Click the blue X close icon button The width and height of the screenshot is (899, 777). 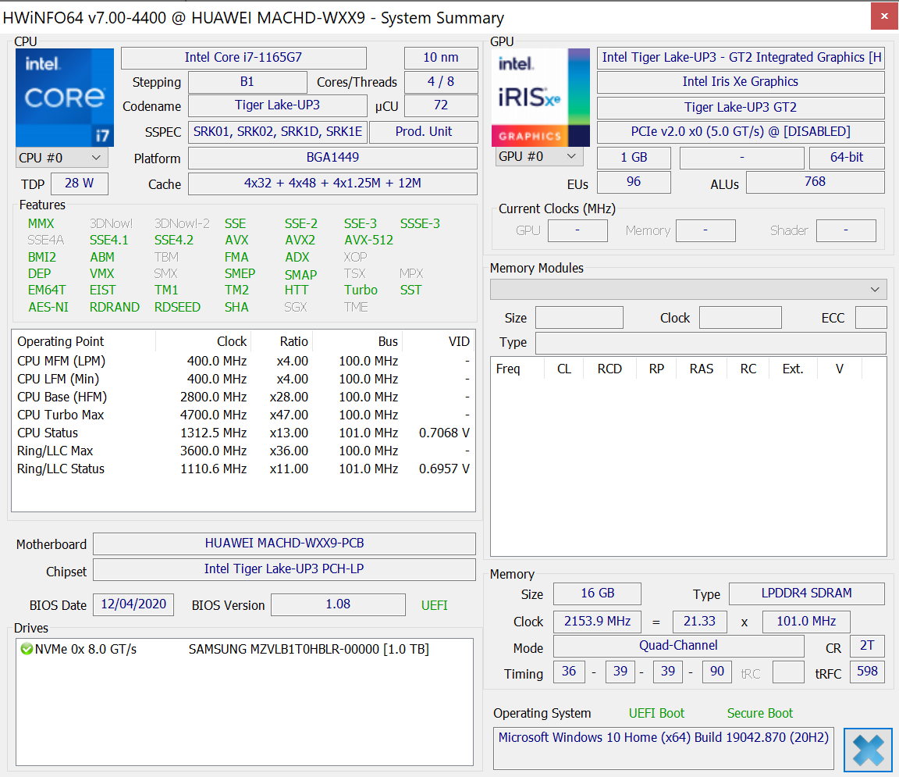point(868,750)
